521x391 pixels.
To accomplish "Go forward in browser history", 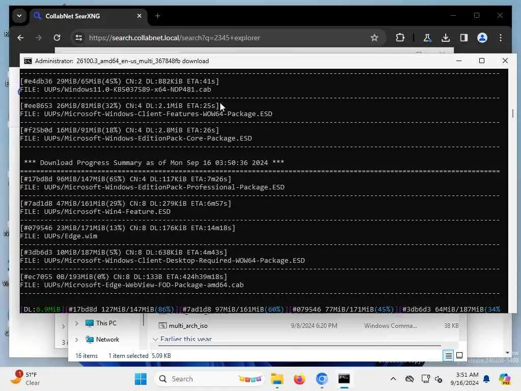I will (x=39, y=38).
